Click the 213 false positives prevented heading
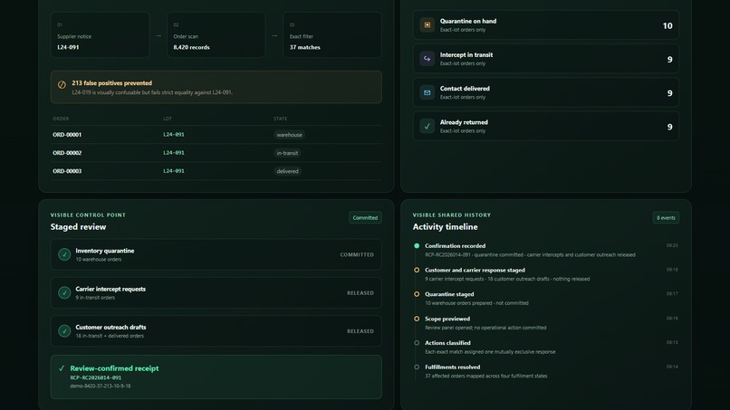 pyautogui.click(x=111, y=83)
